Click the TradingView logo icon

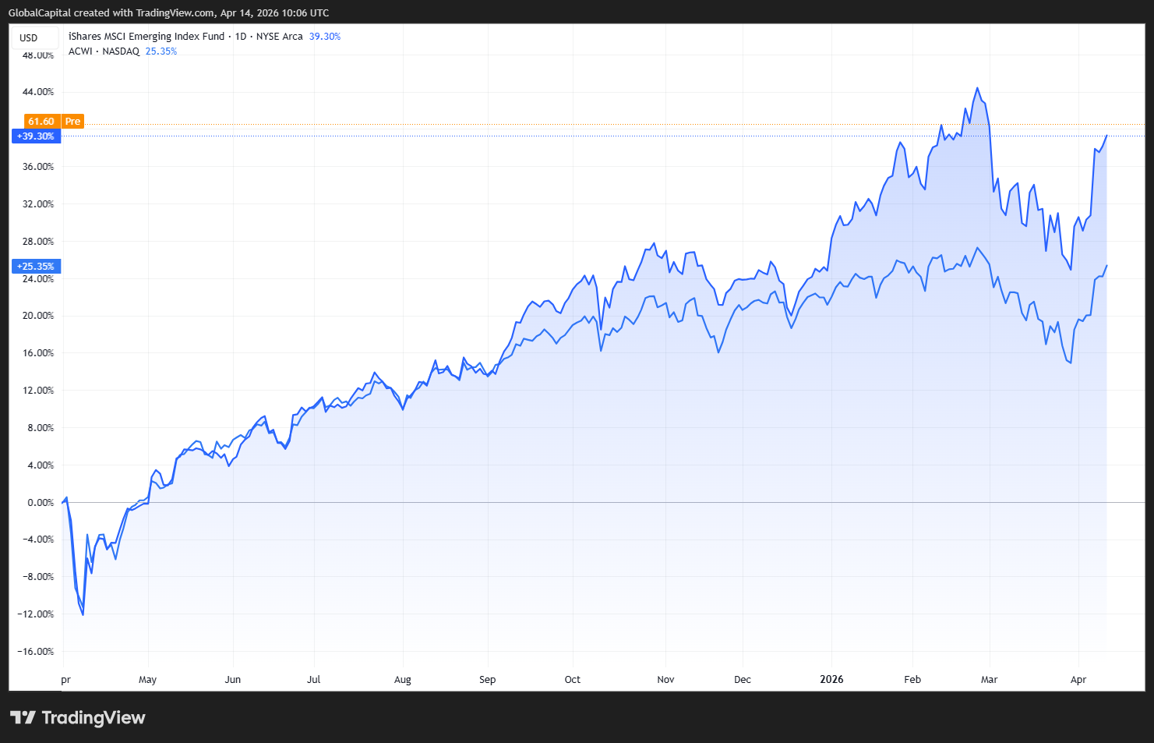pos(23,717)
